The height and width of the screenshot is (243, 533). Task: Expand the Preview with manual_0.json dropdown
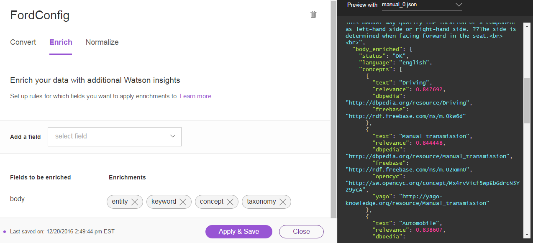coord(422,5)
